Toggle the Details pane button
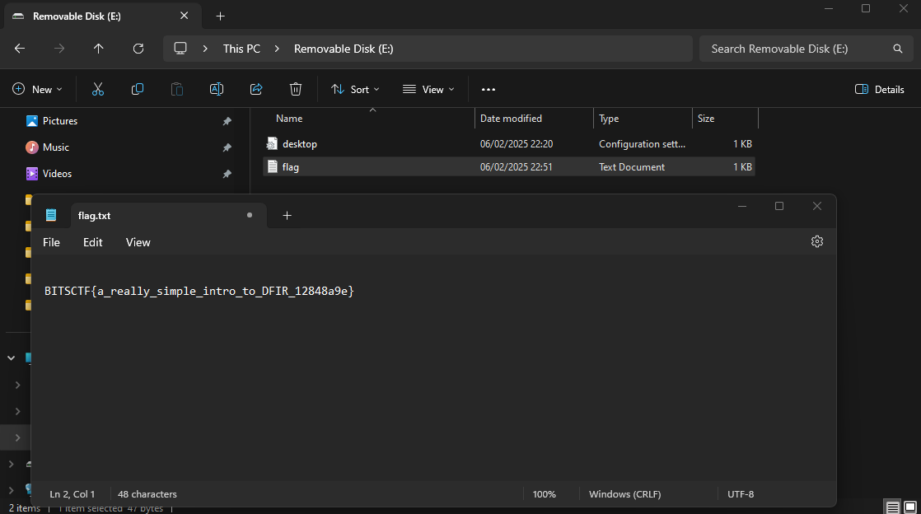 coord(880,89)
